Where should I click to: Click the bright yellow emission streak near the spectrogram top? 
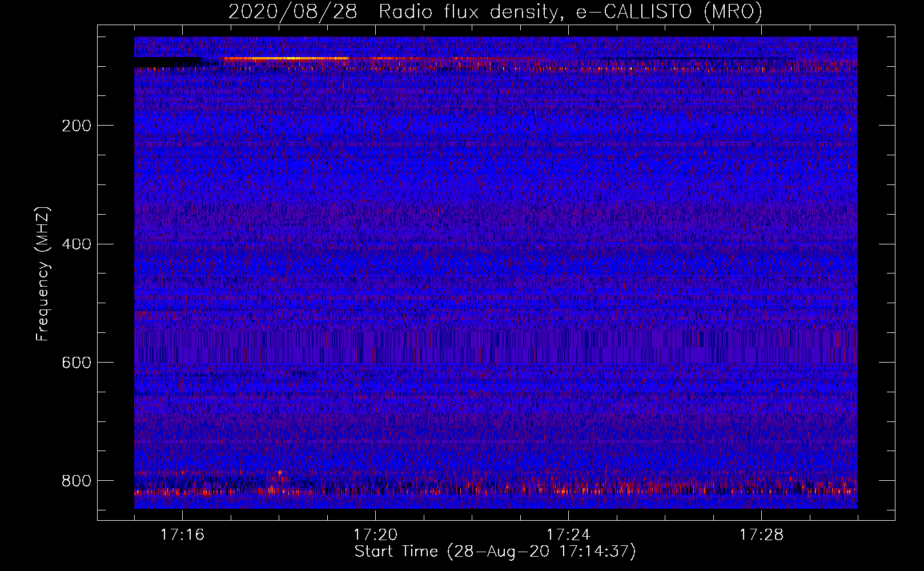[286, 58]
